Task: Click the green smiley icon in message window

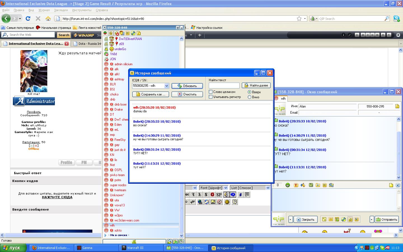Action: click(x=288, y=185)
